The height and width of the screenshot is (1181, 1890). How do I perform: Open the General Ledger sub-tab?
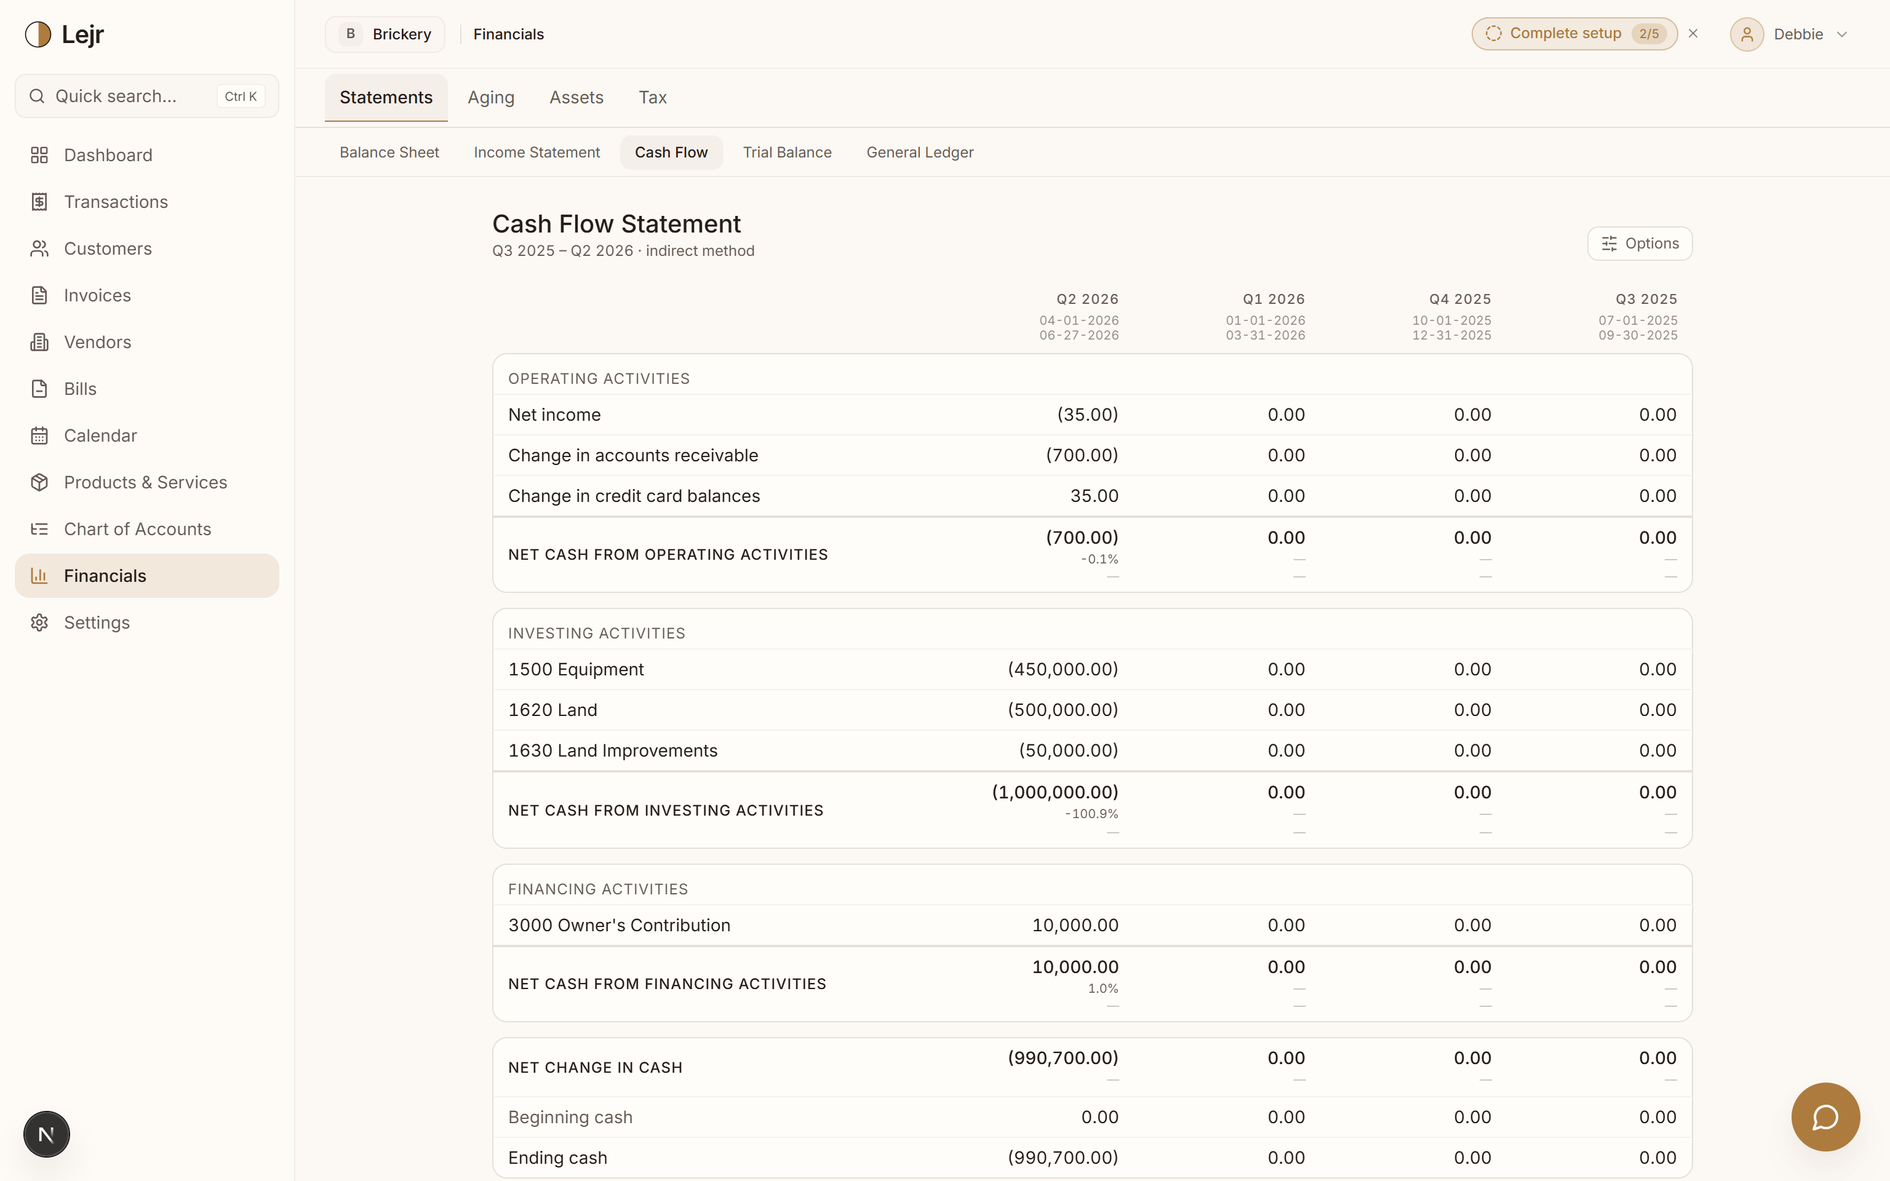point(919,153)
